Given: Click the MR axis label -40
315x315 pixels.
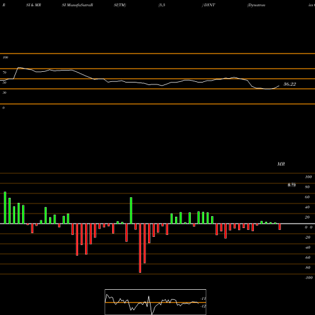Looking at the screenshot, I should pos(307,248).
